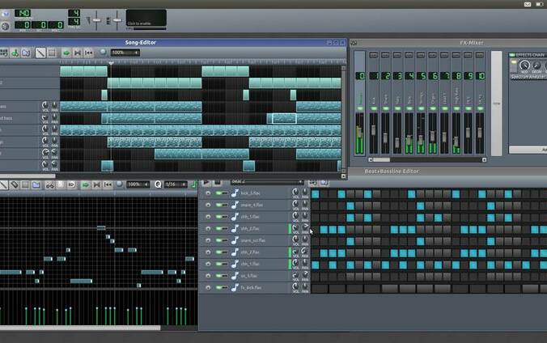Click the FX-Mixer window icon
The width and height of the screenshot is (547, 343).
click(354, 43)
